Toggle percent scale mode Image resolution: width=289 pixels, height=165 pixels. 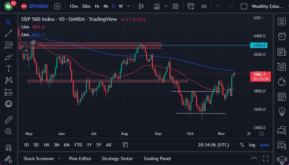coord(242,145)
